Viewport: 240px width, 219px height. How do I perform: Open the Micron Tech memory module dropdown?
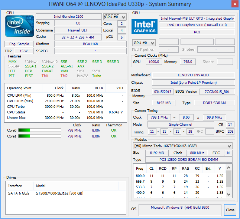[x=229, y=146]
